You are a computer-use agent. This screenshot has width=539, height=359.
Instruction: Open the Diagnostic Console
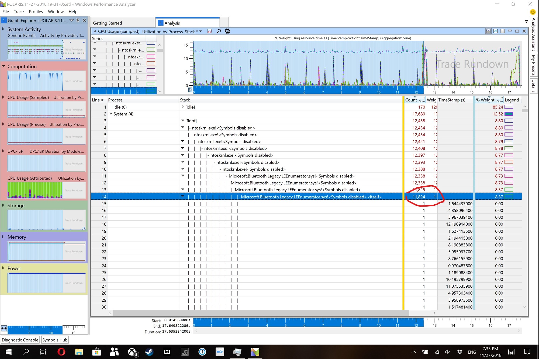coord(20,340)
